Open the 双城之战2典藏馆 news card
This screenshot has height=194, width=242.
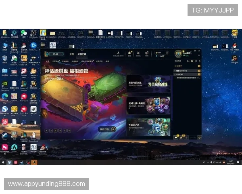tap(148, 105)
